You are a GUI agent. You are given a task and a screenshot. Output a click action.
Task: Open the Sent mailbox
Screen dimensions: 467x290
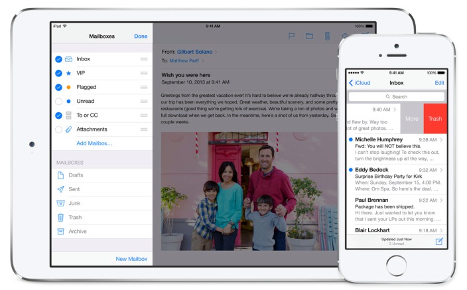coord(102,189)
